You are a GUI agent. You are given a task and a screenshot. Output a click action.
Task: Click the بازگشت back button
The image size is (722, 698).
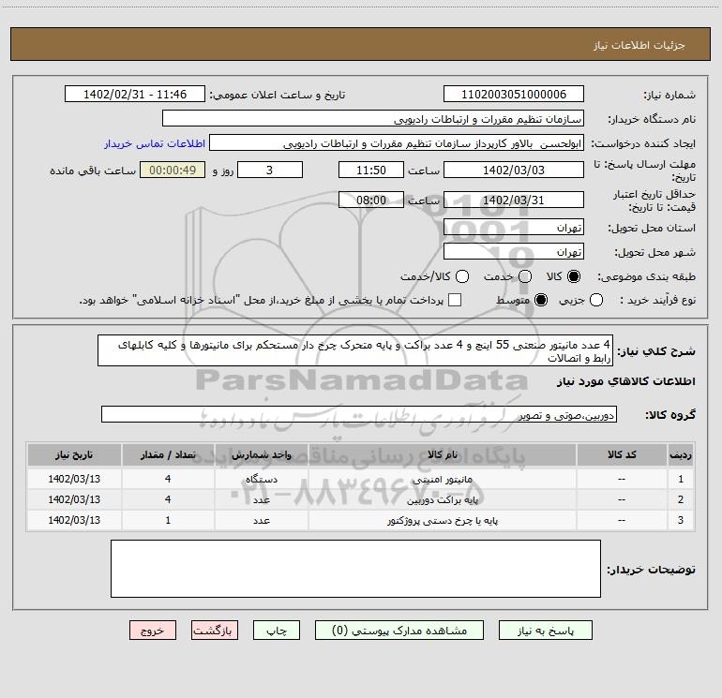(x=215, y=631)
